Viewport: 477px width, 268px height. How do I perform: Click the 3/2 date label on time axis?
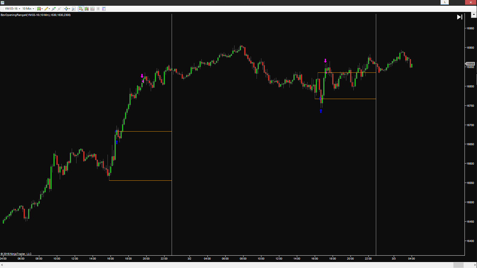coord(189,258)
